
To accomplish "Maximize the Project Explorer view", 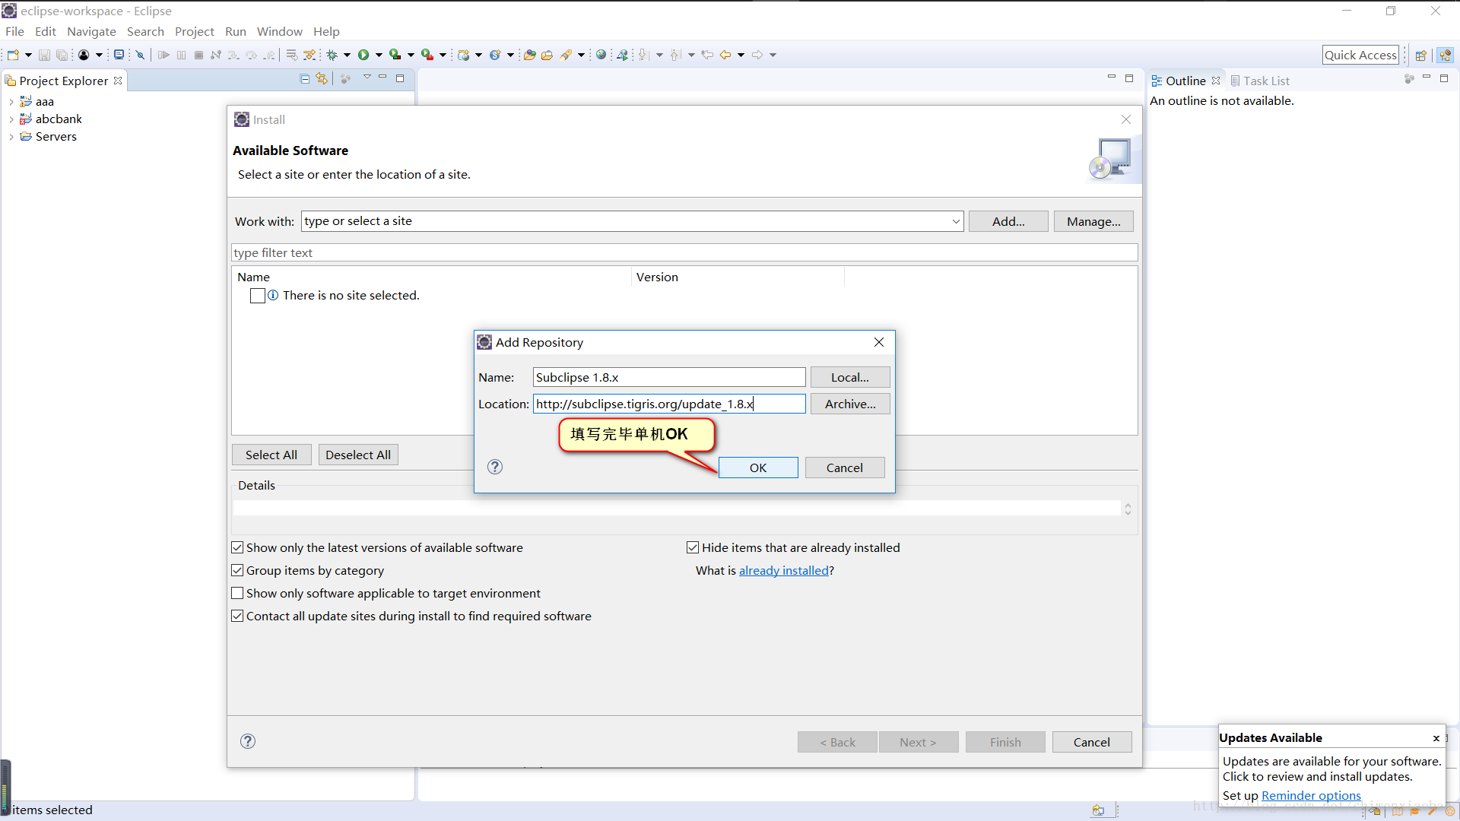I will (400, 78).
